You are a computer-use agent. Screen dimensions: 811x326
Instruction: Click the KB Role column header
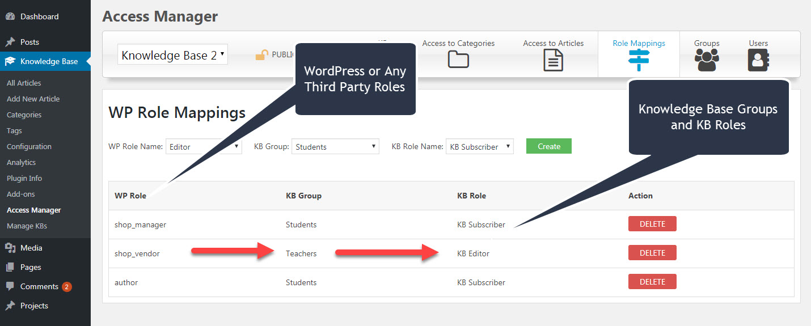(471, 196)
